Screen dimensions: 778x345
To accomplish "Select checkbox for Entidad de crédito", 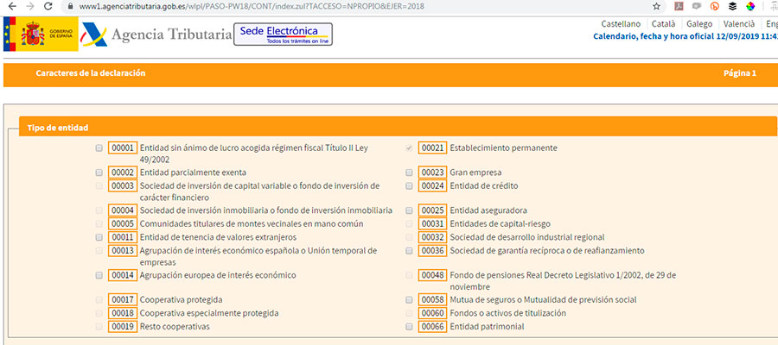I will (x=409, y=185).
